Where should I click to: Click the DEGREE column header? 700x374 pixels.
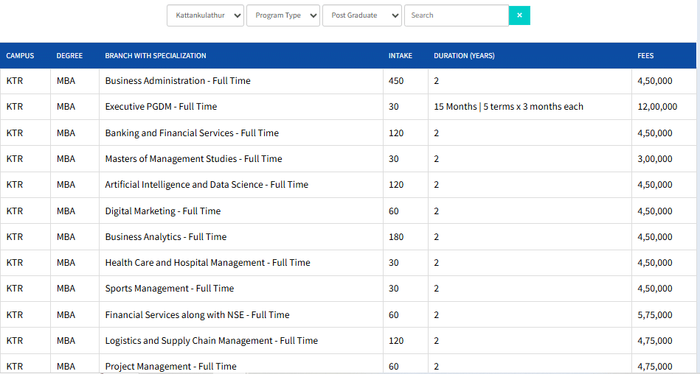pos(69,56)
